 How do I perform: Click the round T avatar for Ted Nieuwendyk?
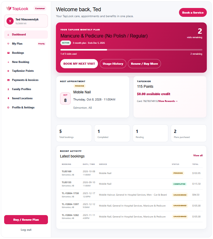pos(10,21)
